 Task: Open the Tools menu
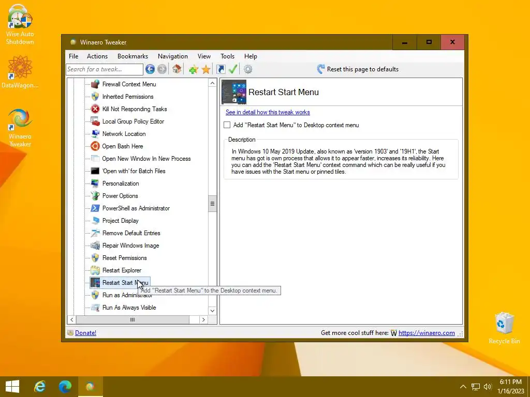[x=228, y=56]
